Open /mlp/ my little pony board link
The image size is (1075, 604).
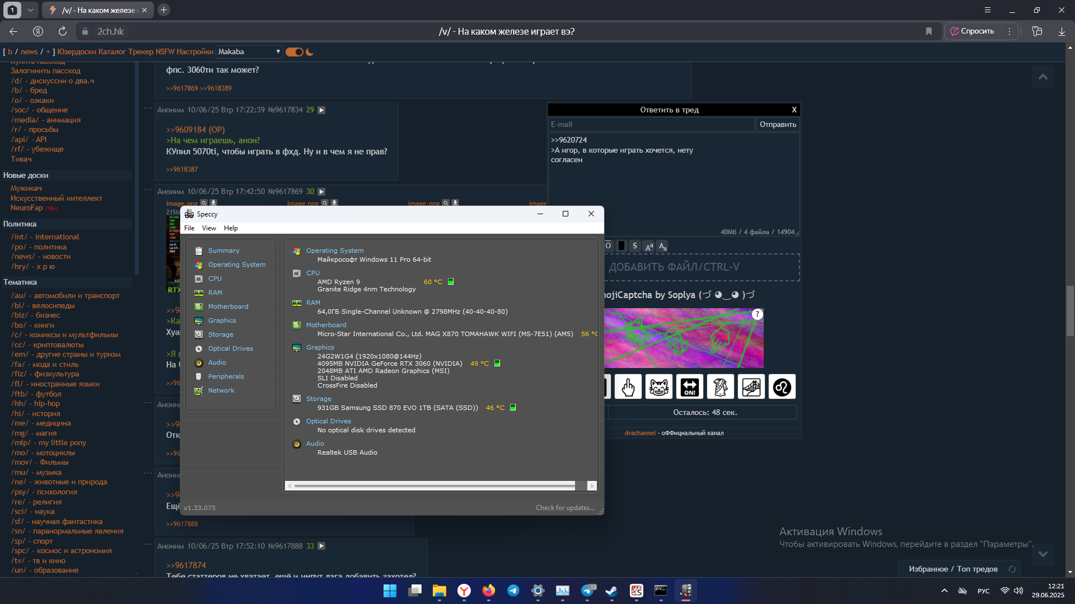pyautogui.click(x=48, y=443)
